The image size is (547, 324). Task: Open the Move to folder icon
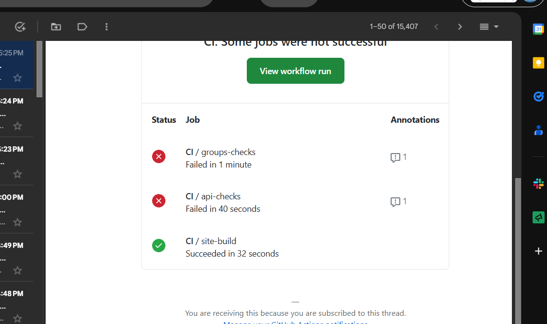point(56,26)
